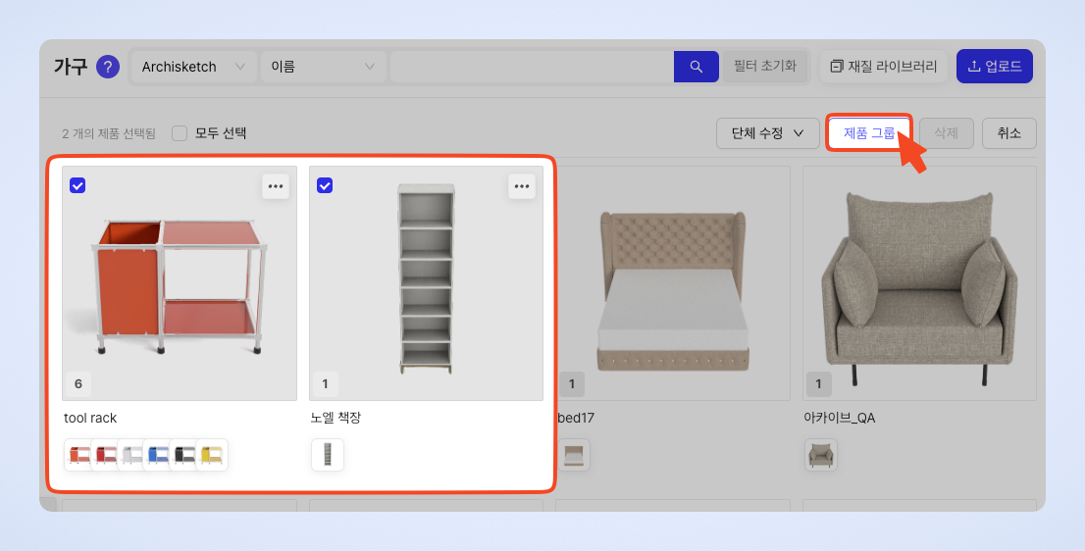1085x551 pixels.
Task: Click the 노엘 책장 bookshelf thumbnail
Action: point(426,282)
